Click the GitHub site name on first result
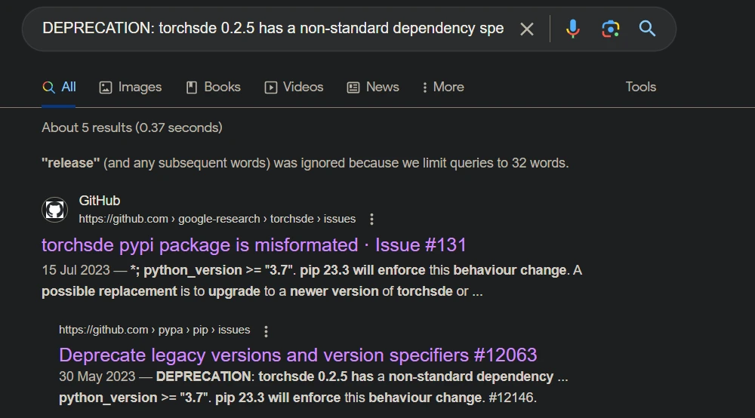The height and width of the screenshot is (418, 755). [x=100, y=201]
